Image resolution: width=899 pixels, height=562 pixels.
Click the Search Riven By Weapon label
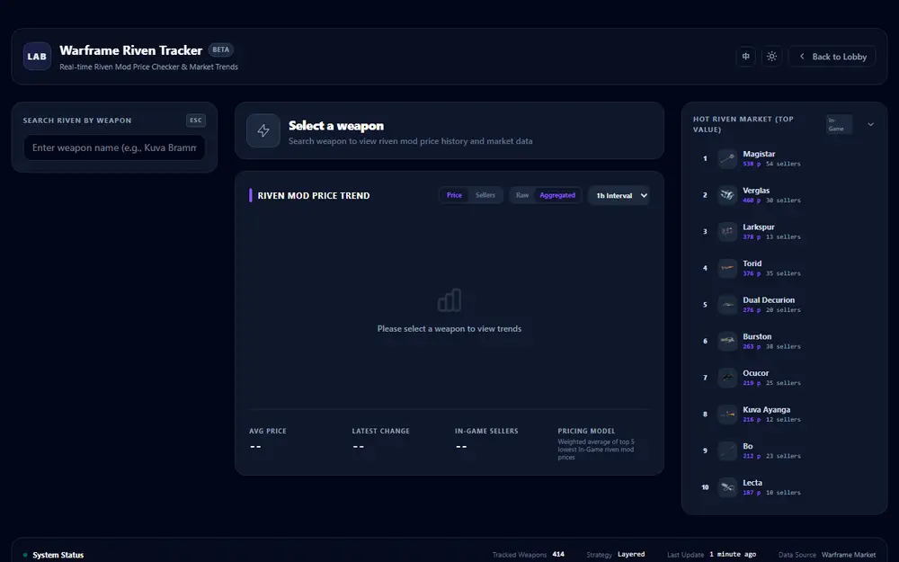coord(76,120)
